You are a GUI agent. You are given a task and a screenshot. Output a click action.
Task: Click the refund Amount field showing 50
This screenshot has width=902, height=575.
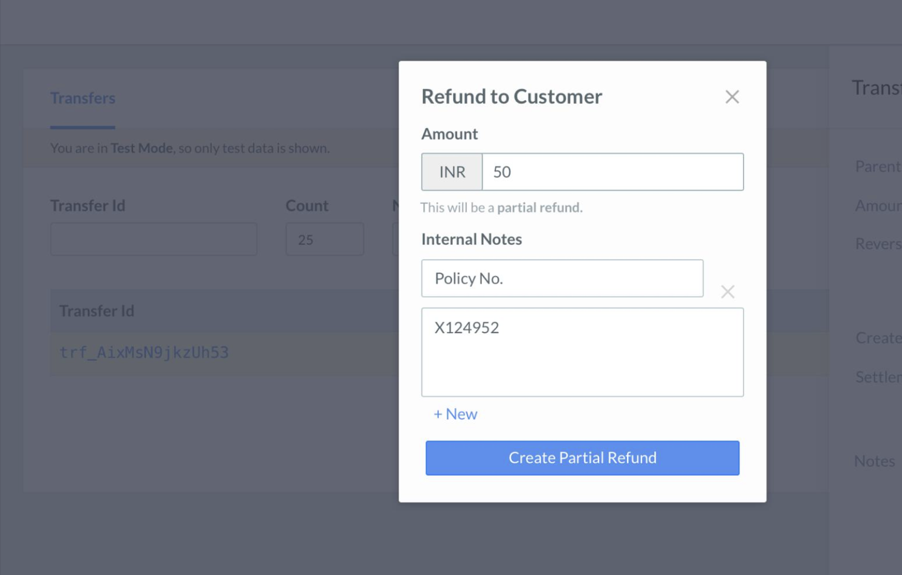click(612, 172)
